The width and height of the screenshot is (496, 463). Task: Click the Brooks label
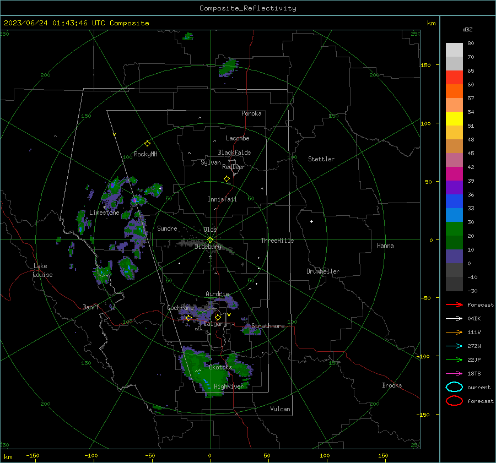point(392,385)
